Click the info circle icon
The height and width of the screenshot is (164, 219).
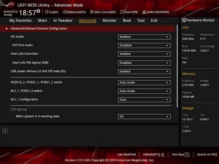tap(5, 131)
